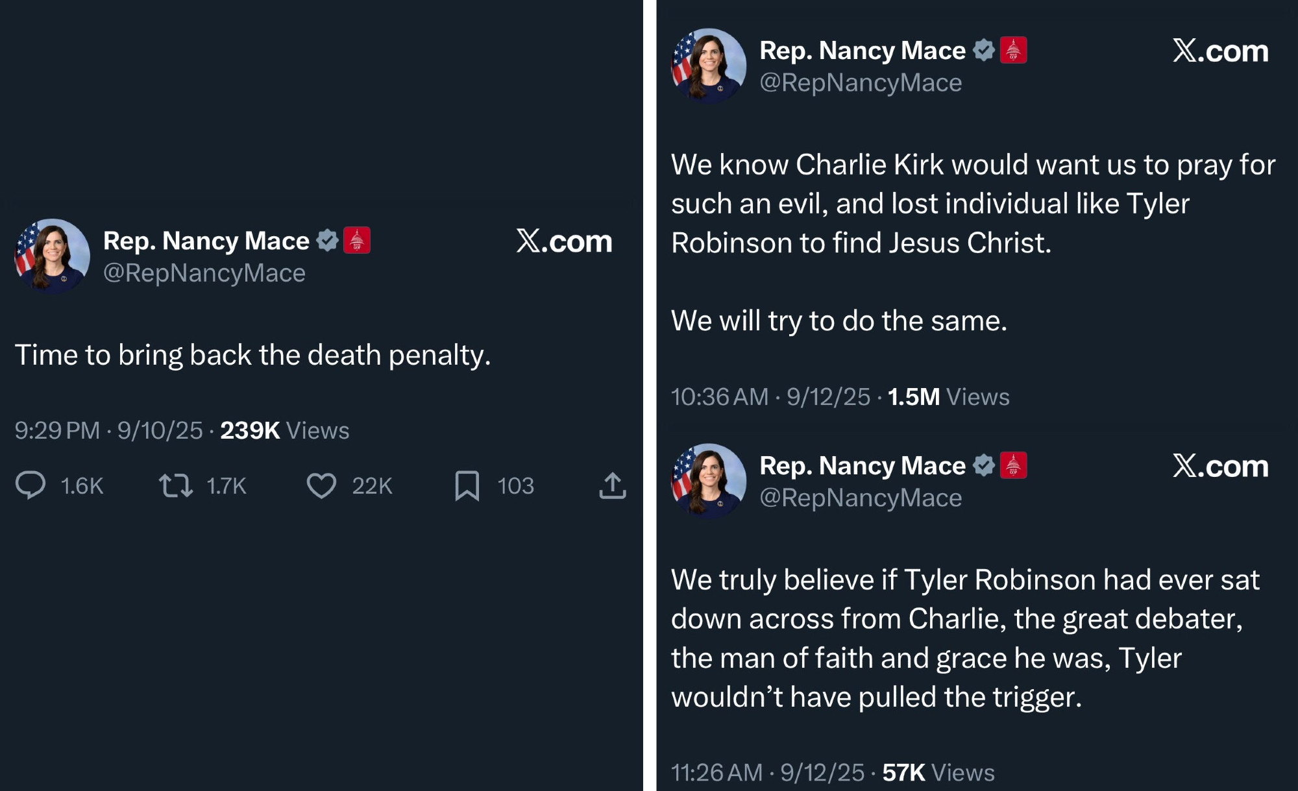Image resolution: width=1298 pixels, height=791 pixels.
Task: Bookmark the death penalty tweet
Action: coord(467,485)
